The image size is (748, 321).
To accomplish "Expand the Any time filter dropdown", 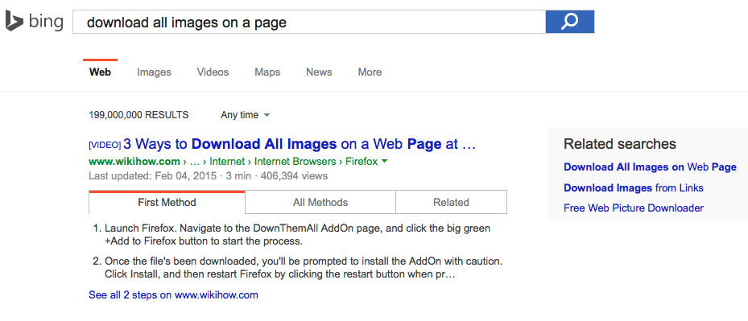I will (x=246, y=115).
